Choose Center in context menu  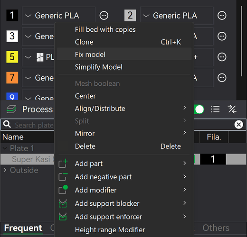coord(124,96)
